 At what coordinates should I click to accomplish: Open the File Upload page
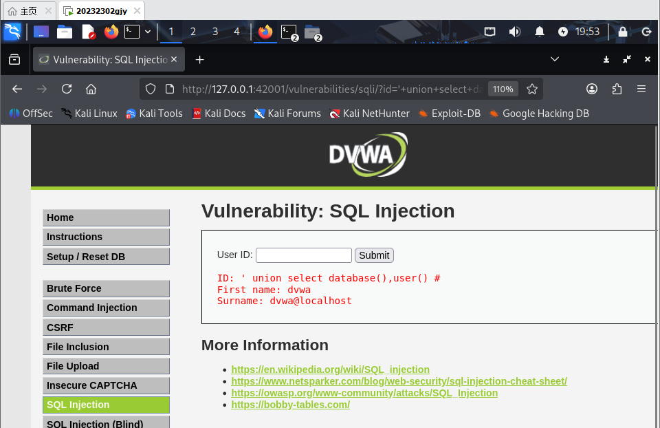106,366
